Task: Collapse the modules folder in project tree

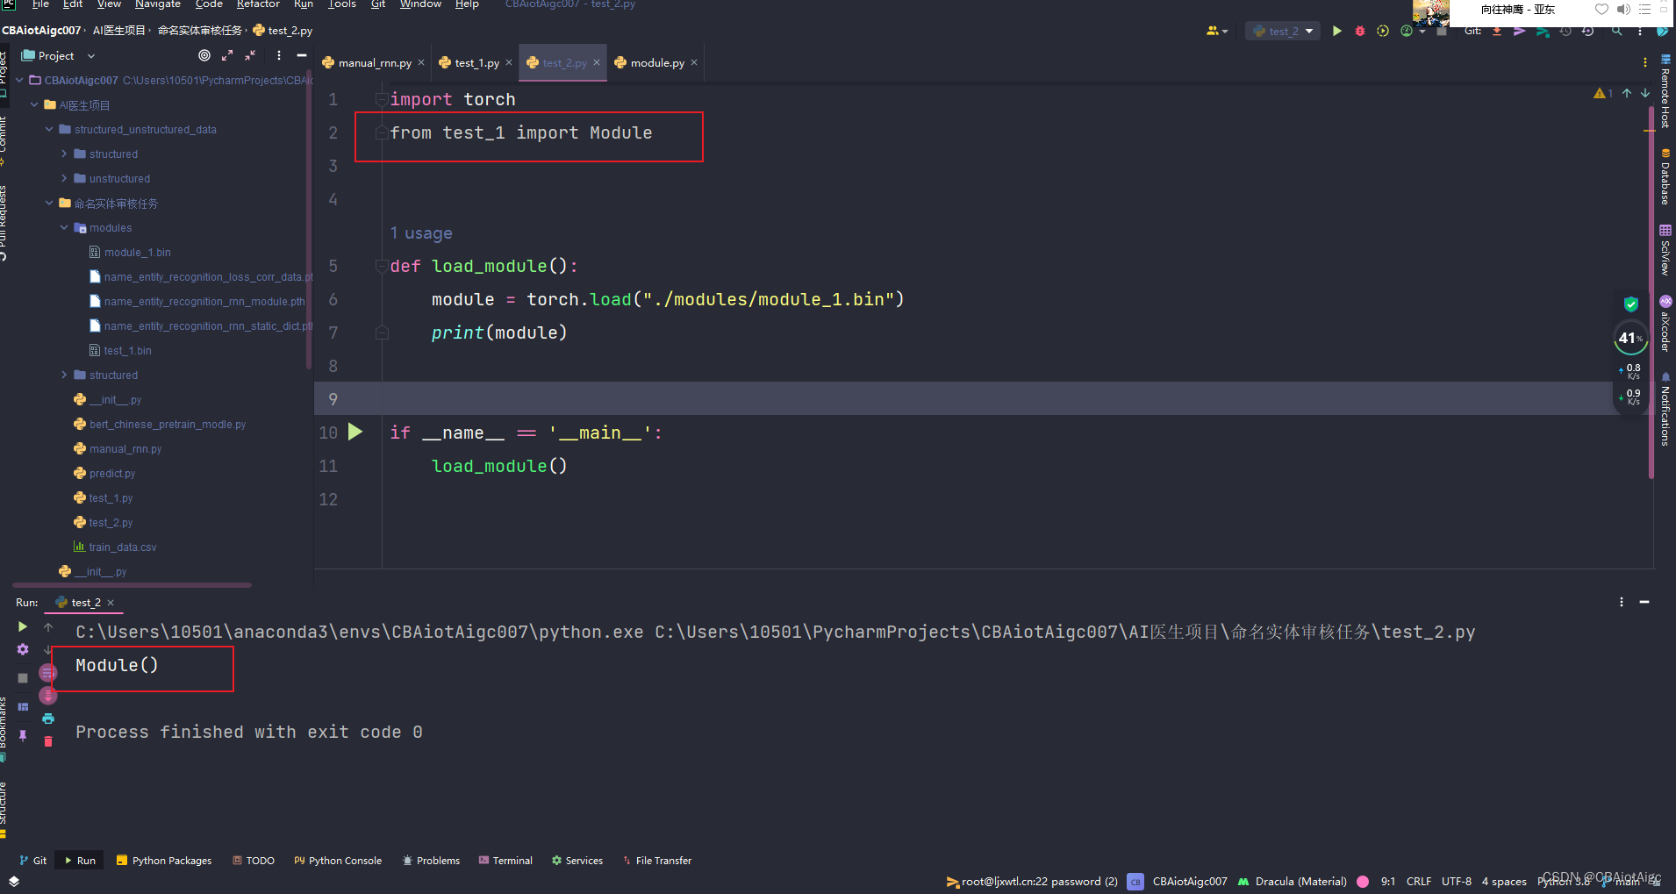Action: (63, 227)
